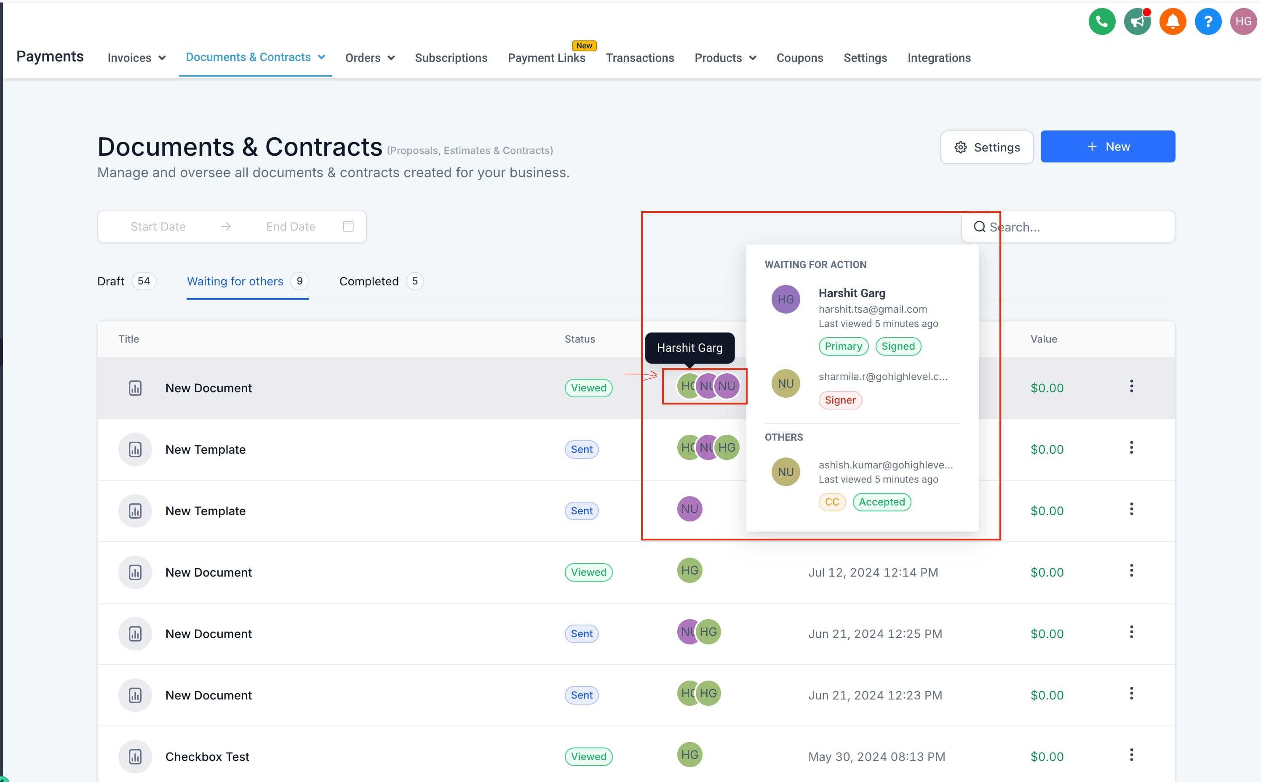Screen dimensions: 1261x782
Task: Open the Subscriptions menu item
Action: [x=451, y=58]
